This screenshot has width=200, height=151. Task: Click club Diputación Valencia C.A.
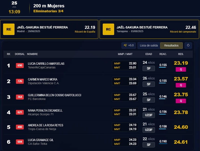point(44,83)
